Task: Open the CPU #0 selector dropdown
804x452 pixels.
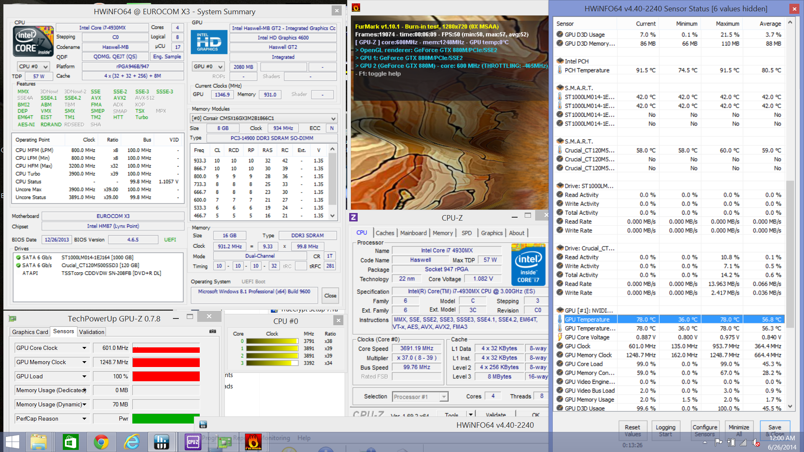Action: [x=33, y=67]
